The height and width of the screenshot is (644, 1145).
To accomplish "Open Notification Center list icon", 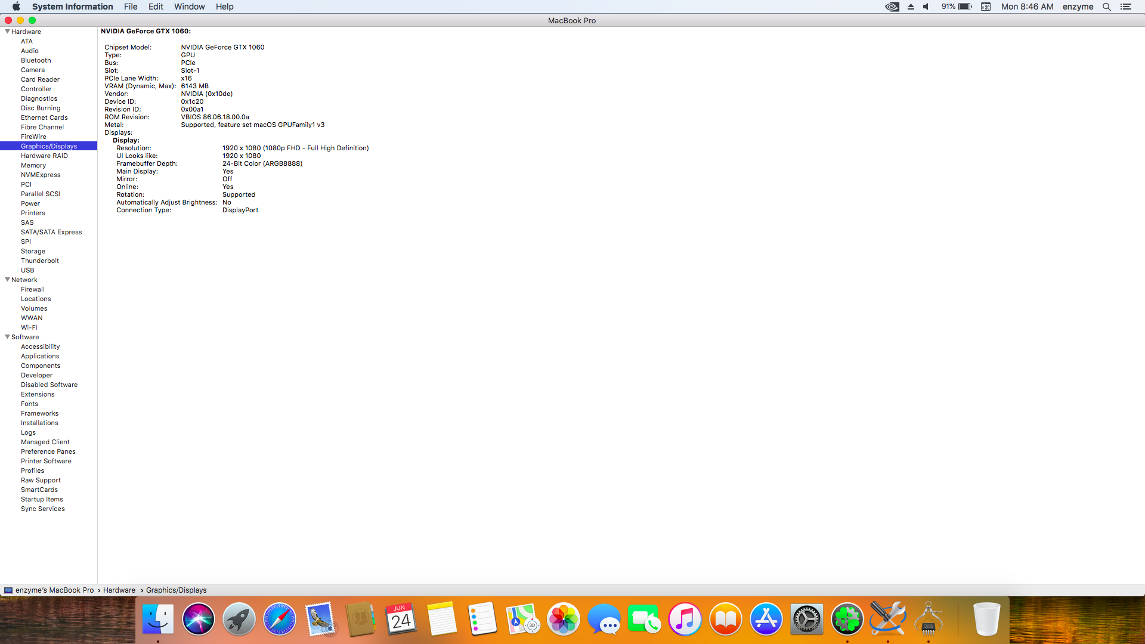I will 1126,7.
